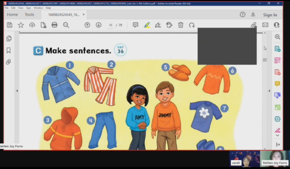
Task: Switch to the Home tab
Action: click(12, 14)
